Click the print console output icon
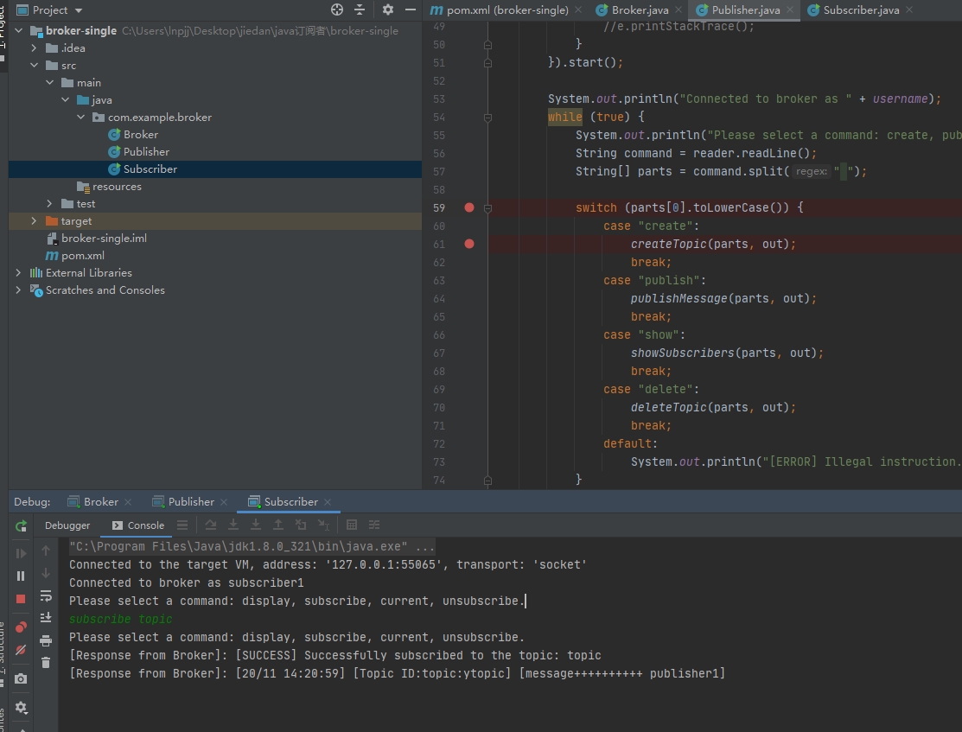The image size is (962, 732). pos(46,640)
